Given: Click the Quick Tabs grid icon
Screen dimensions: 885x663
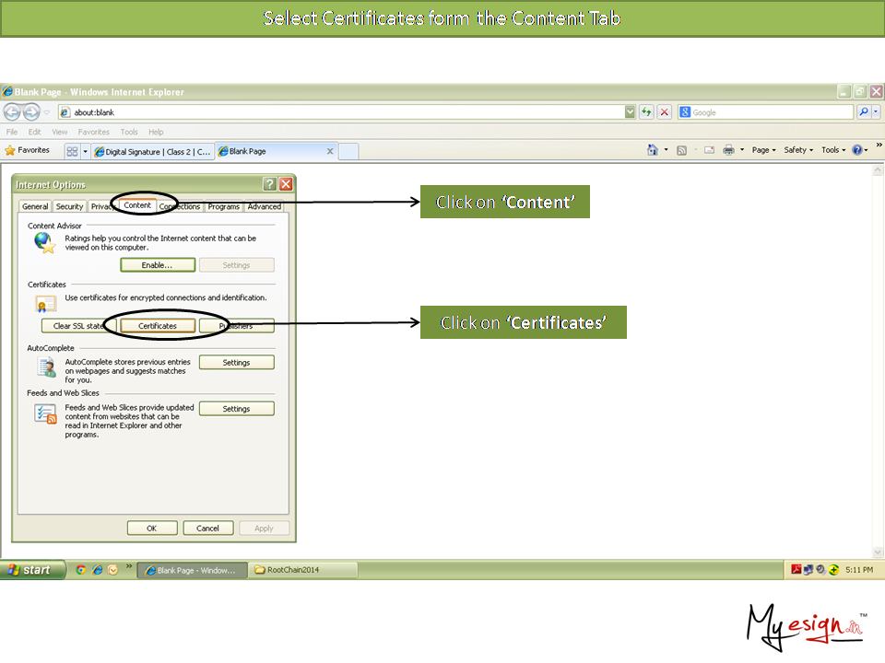Looking at the screenshot, I should pyautogui.click(x=72, y=151).
